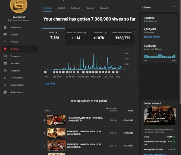Select the Customization magic wand icon

point(5,85)
